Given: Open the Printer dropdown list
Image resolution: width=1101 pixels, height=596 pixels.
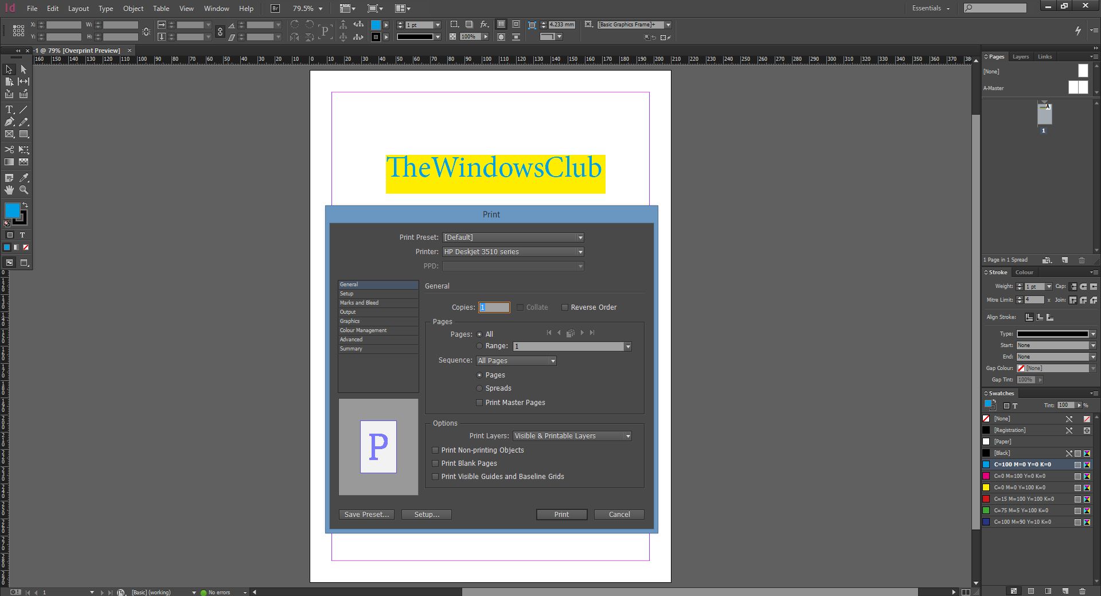Looking at the screenshot, I should coord(513,252).
